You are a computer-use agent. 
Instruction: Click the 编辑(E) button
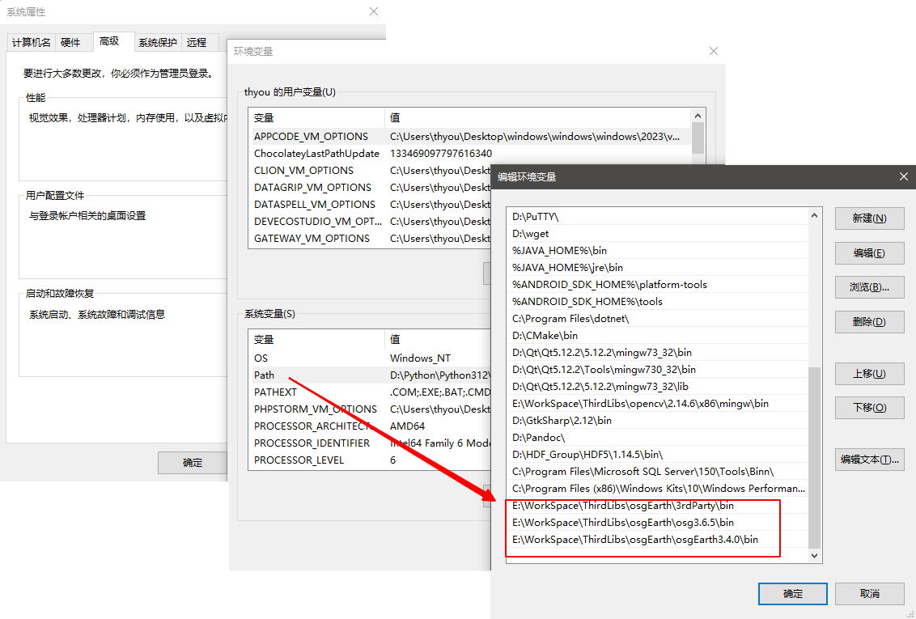869,253
